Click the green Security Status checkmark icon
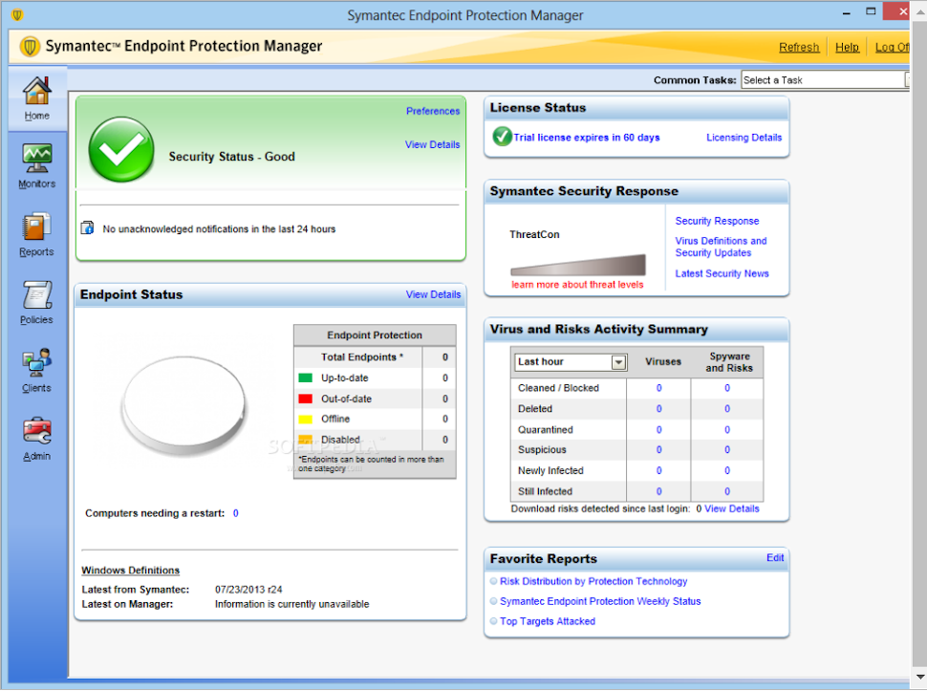927x691 pixels. pos(121,150)
